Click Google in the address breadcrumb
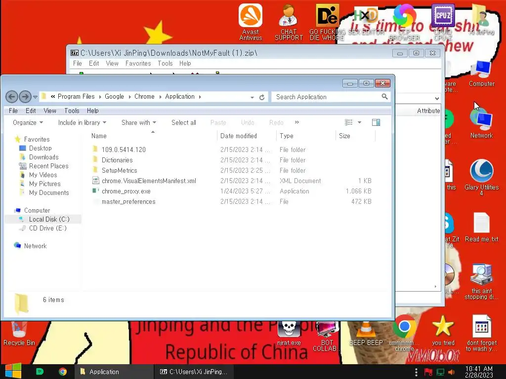Image resolution: width=506 pixels, height=379 pixels. click(x=114, y=96)
